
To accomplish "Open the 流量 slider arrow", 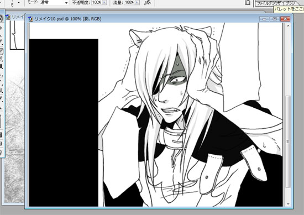I will click(x=138, y=2).
